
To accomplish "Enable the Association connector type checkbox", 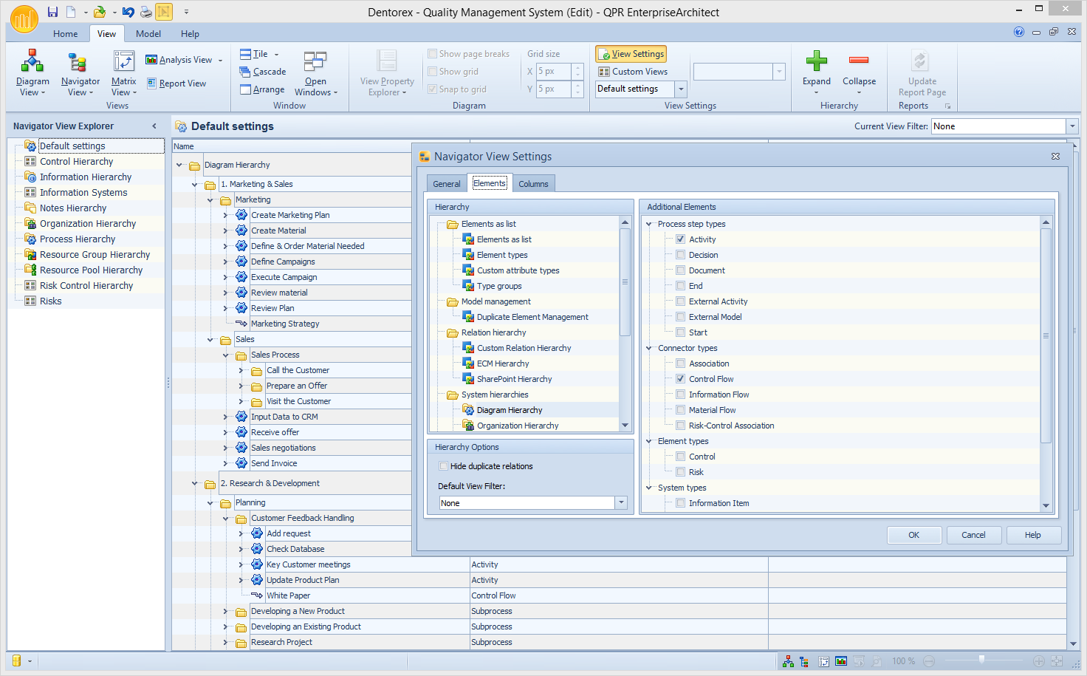I will [680, 363].
